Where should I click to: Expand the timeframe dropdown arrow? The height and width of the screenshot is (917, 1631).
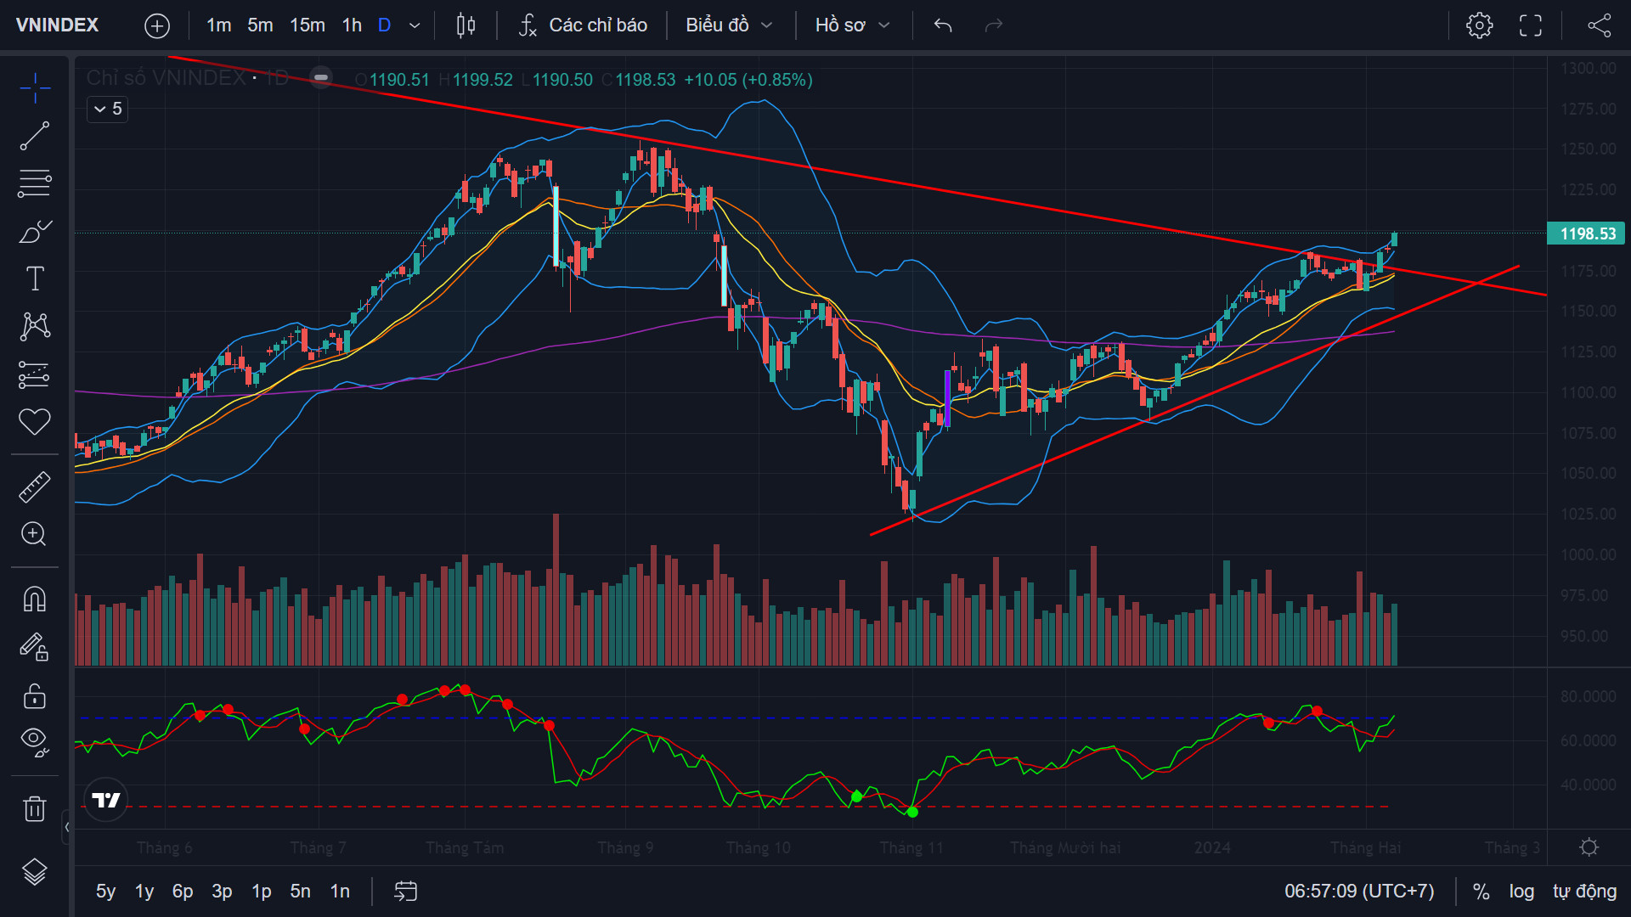[415, 25]
